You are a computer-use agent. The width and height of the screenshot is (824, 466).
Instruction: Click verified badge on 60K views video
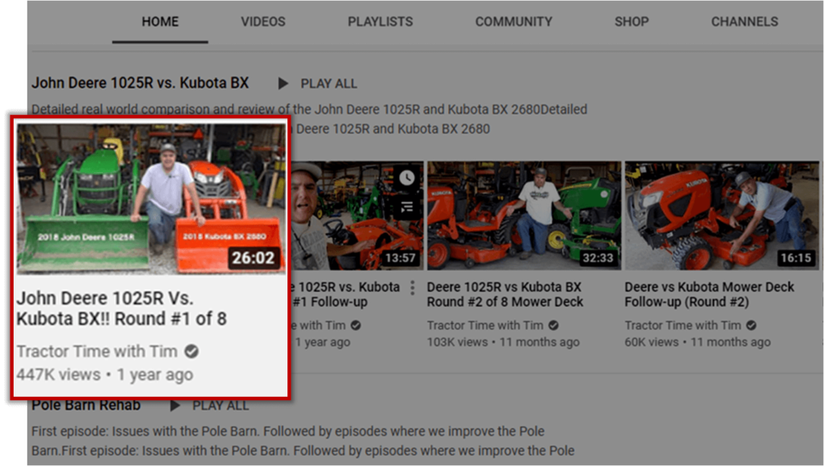point(751,325)
